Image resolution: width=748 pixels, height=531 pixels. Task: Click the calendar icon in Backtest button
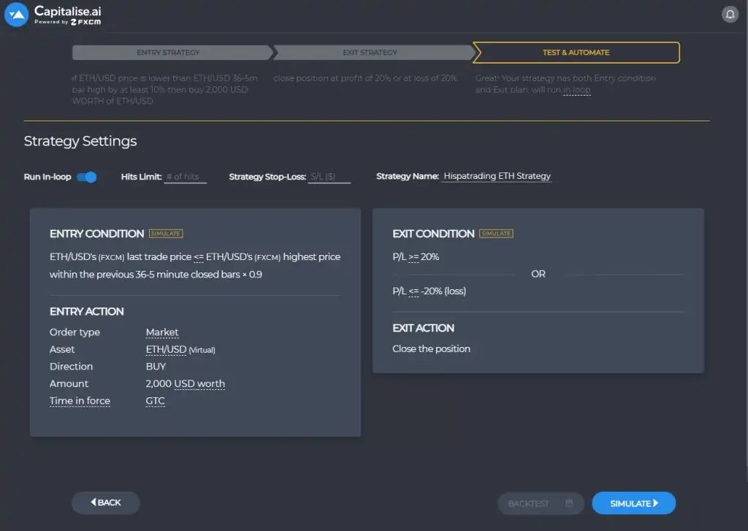click(x=569, y=503)
